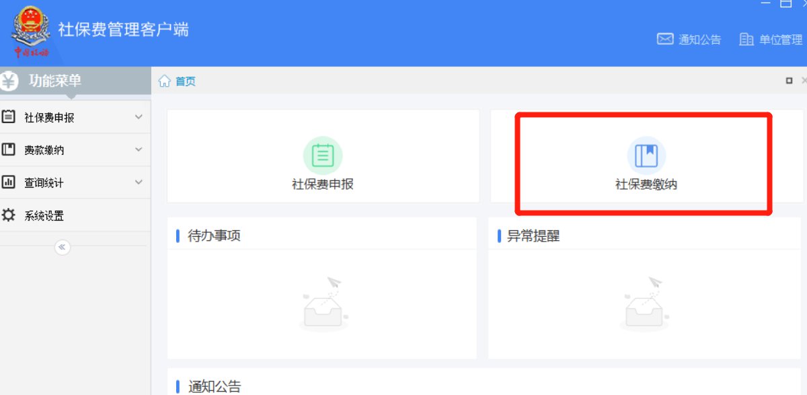Select the 查询统计 sidebar menu

75,182
